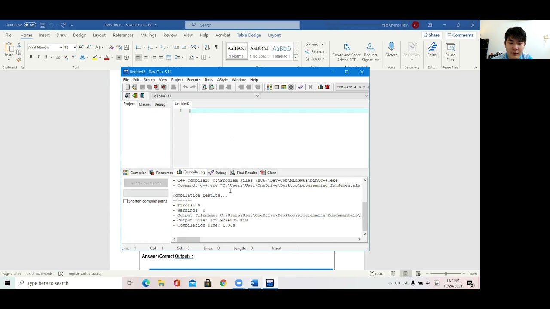This screenshot has height=309, width=550.
Task: Click Dictate microphone in Word ribbon
Action: (391, 50)
